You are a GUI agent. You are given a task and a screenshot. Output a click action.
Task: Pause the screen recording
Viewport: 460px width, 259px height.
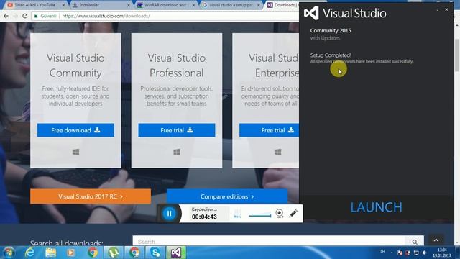[x=170, y=214]
